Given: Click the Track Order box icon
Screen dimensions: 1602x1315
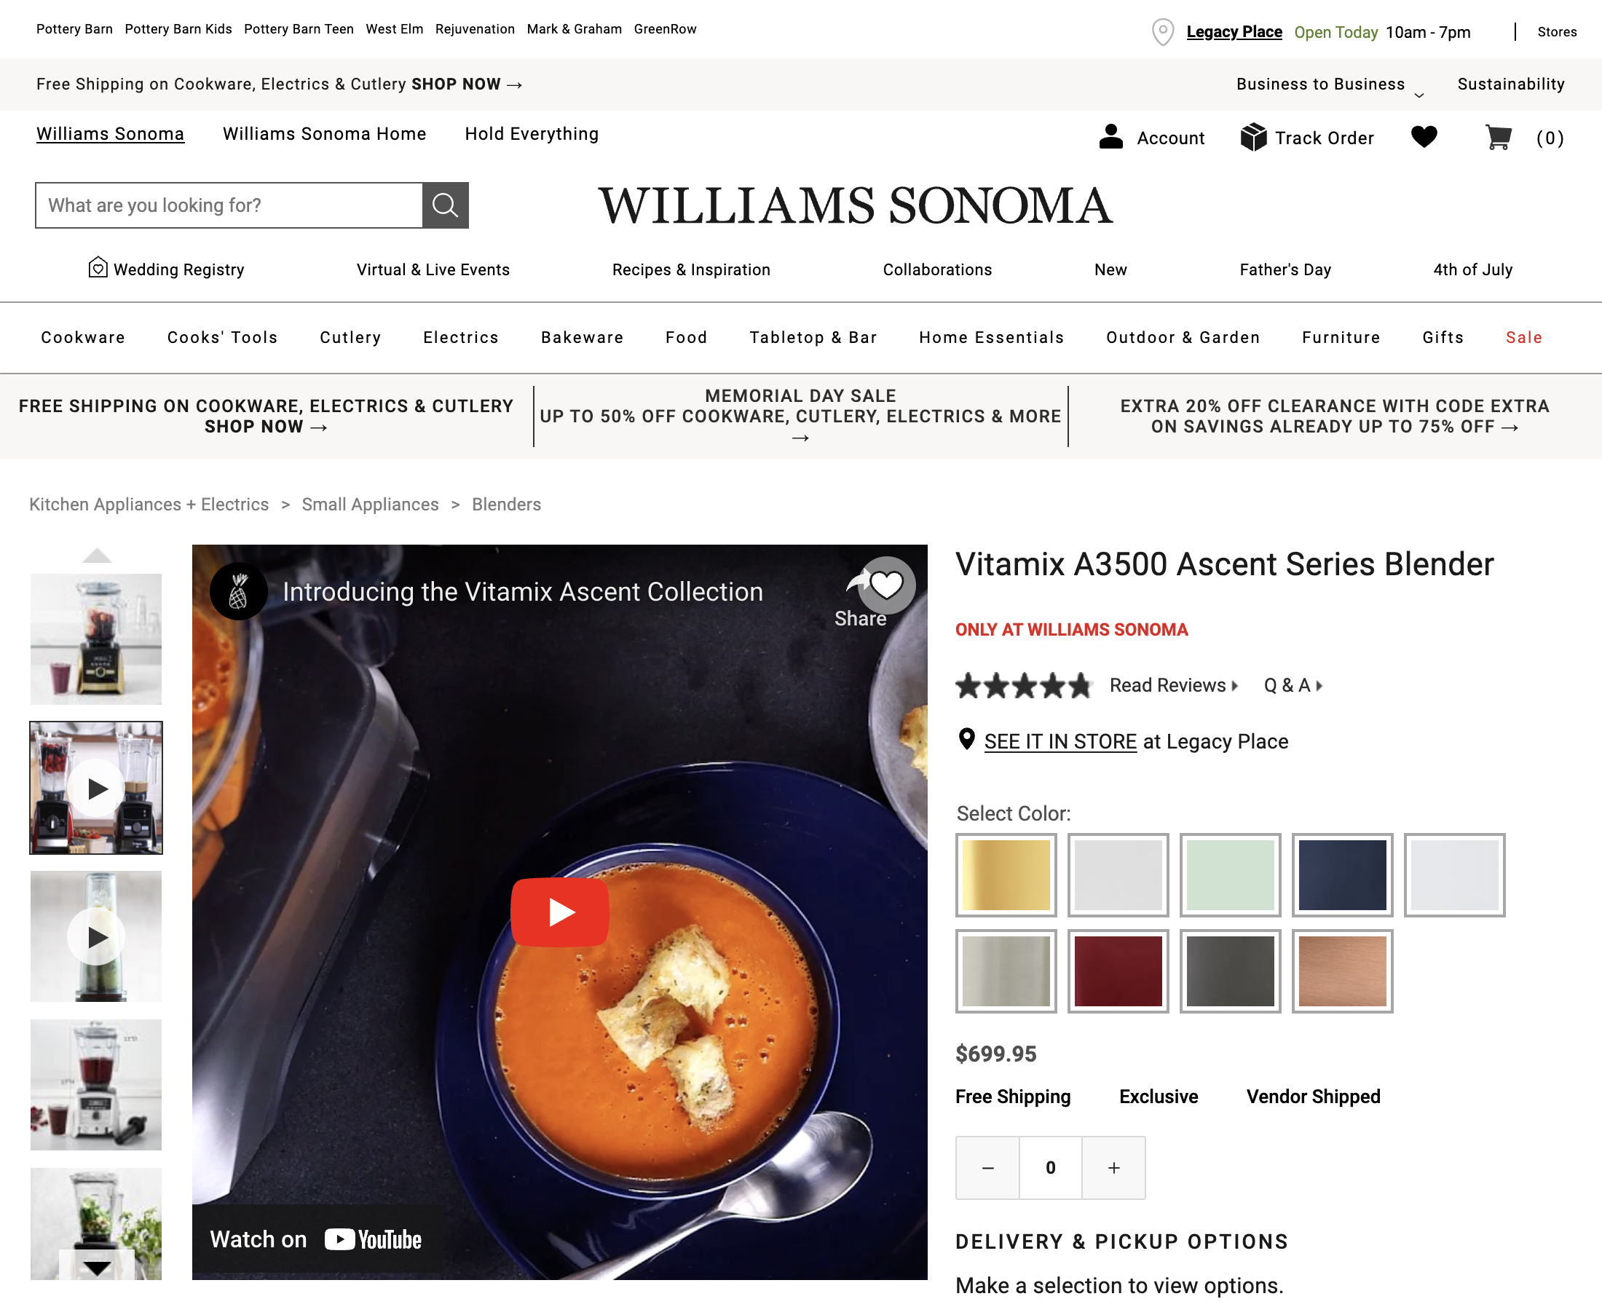Looking at the screenshot, I should [1252, 137].
